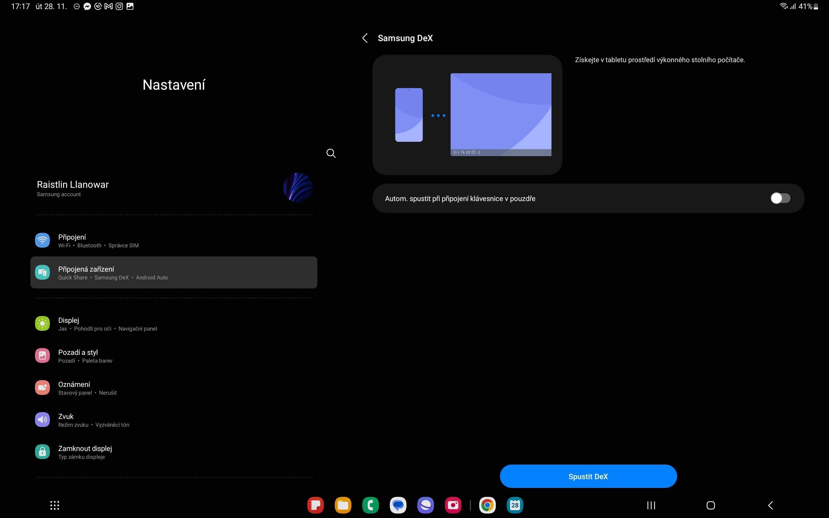This screenshot has height=518, width=829.
Task: Tap the Raistlin Llanowar profile avatar
Action: (x=298, y=187)
